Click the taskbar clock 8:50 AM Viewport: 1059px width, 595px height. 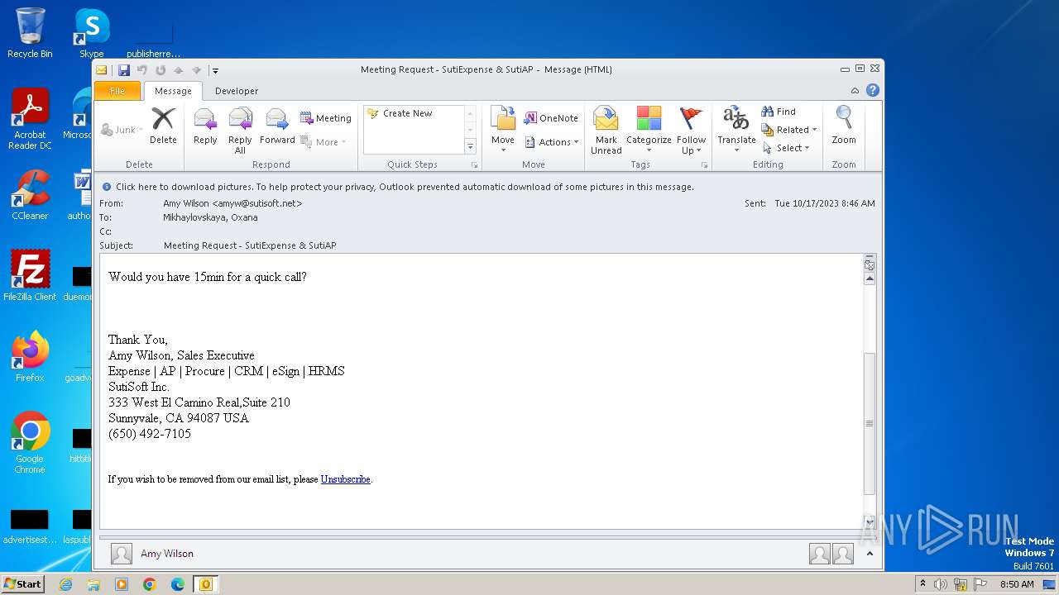click(x=1017, y=584)
